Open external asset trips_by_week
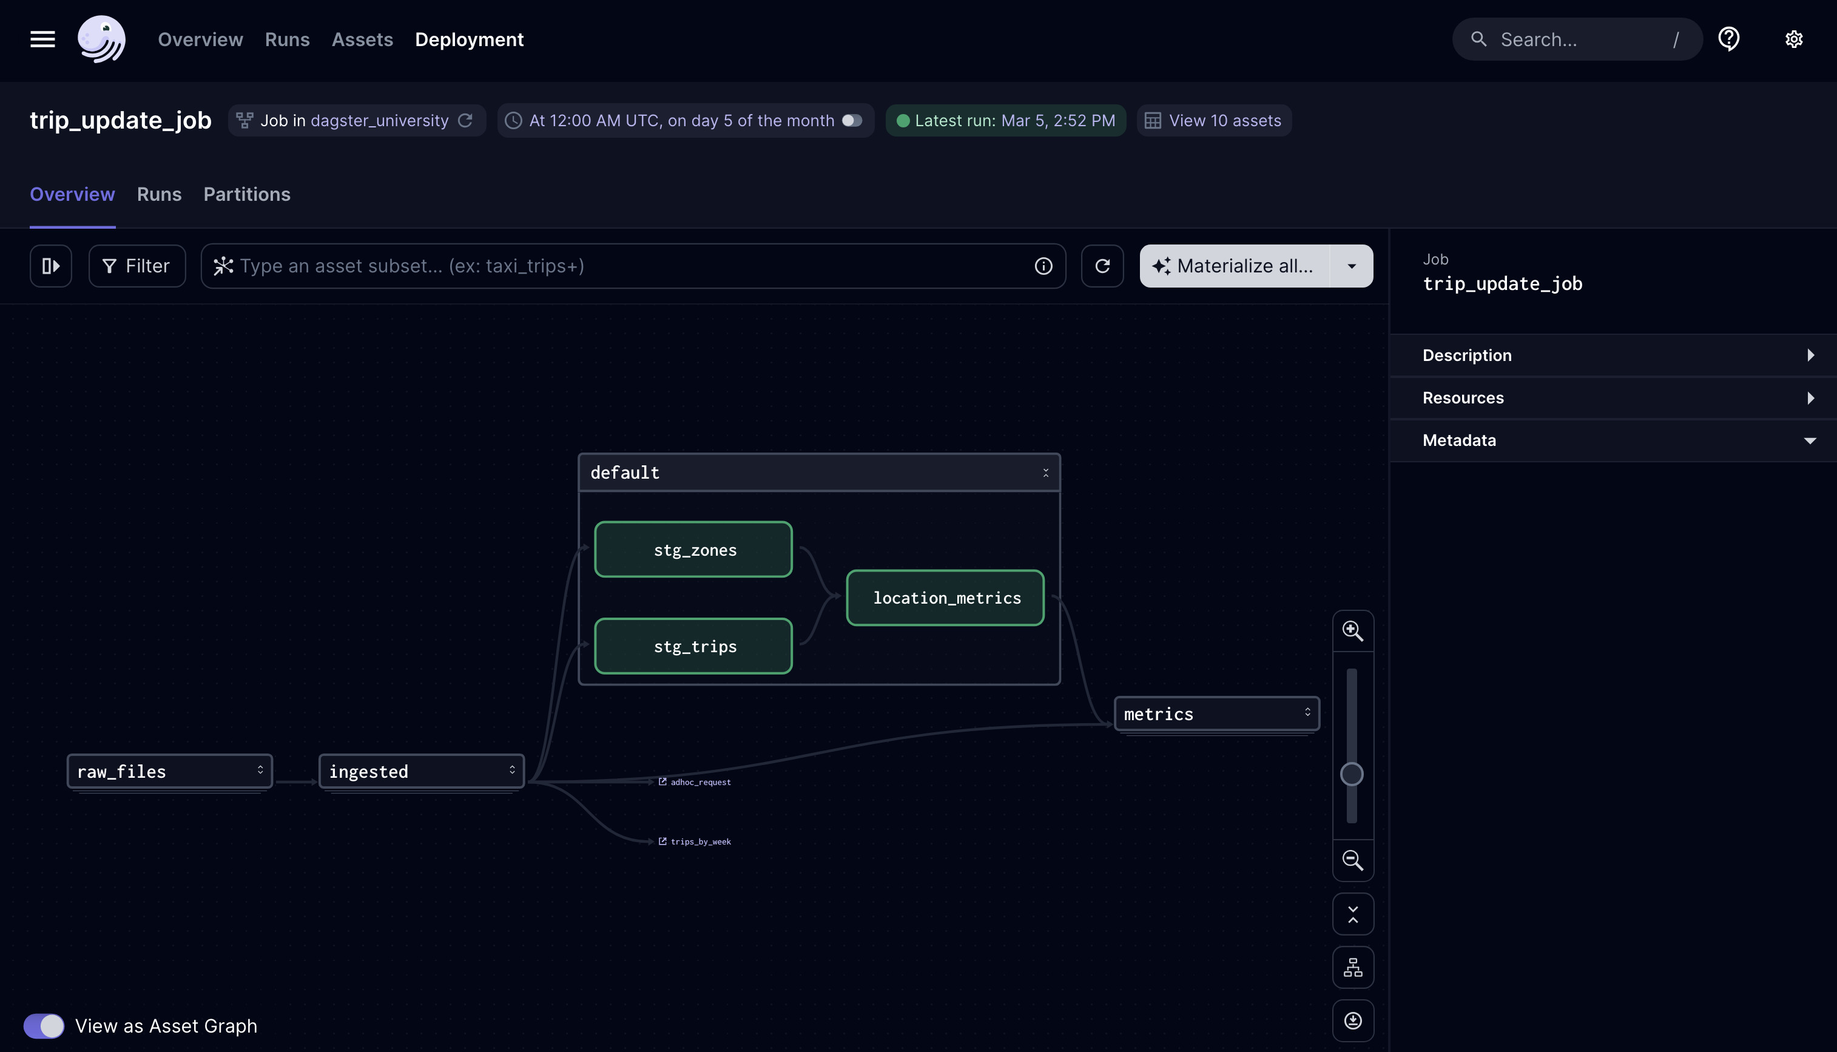Image resolution: width=1837 pixels, height=1052 pixels. coord(694,841)
